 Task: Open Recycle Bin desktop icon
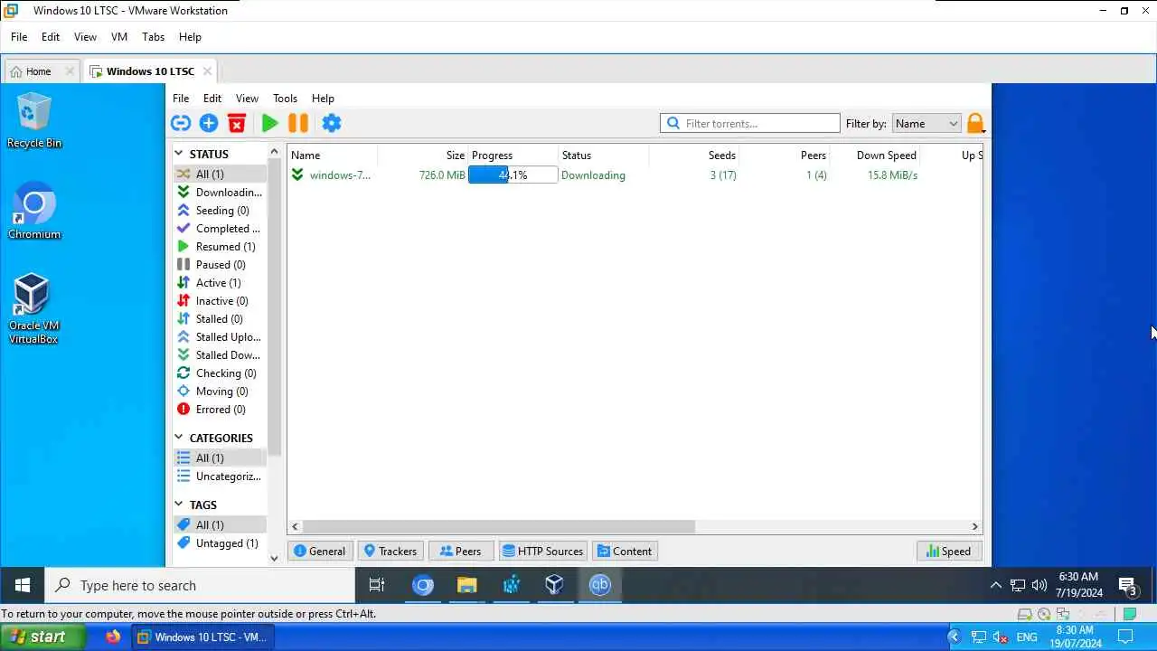(34, 120)
